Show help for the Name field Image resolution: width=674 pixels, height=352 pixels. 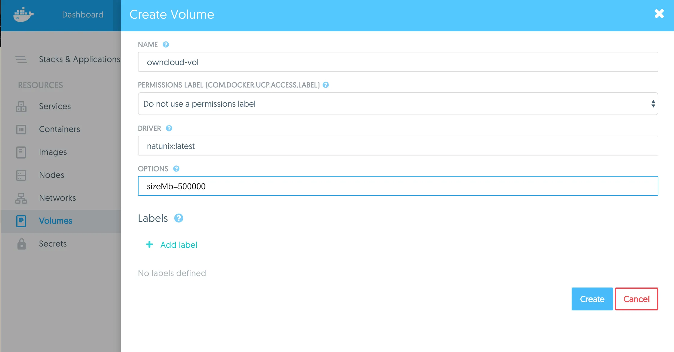click(x=166, y=44)
